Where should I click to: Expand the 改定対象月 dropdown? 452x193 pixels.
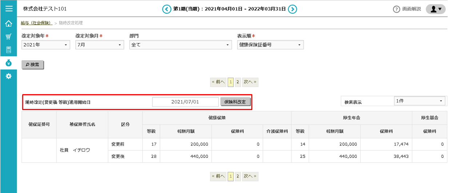pos(100,45)
